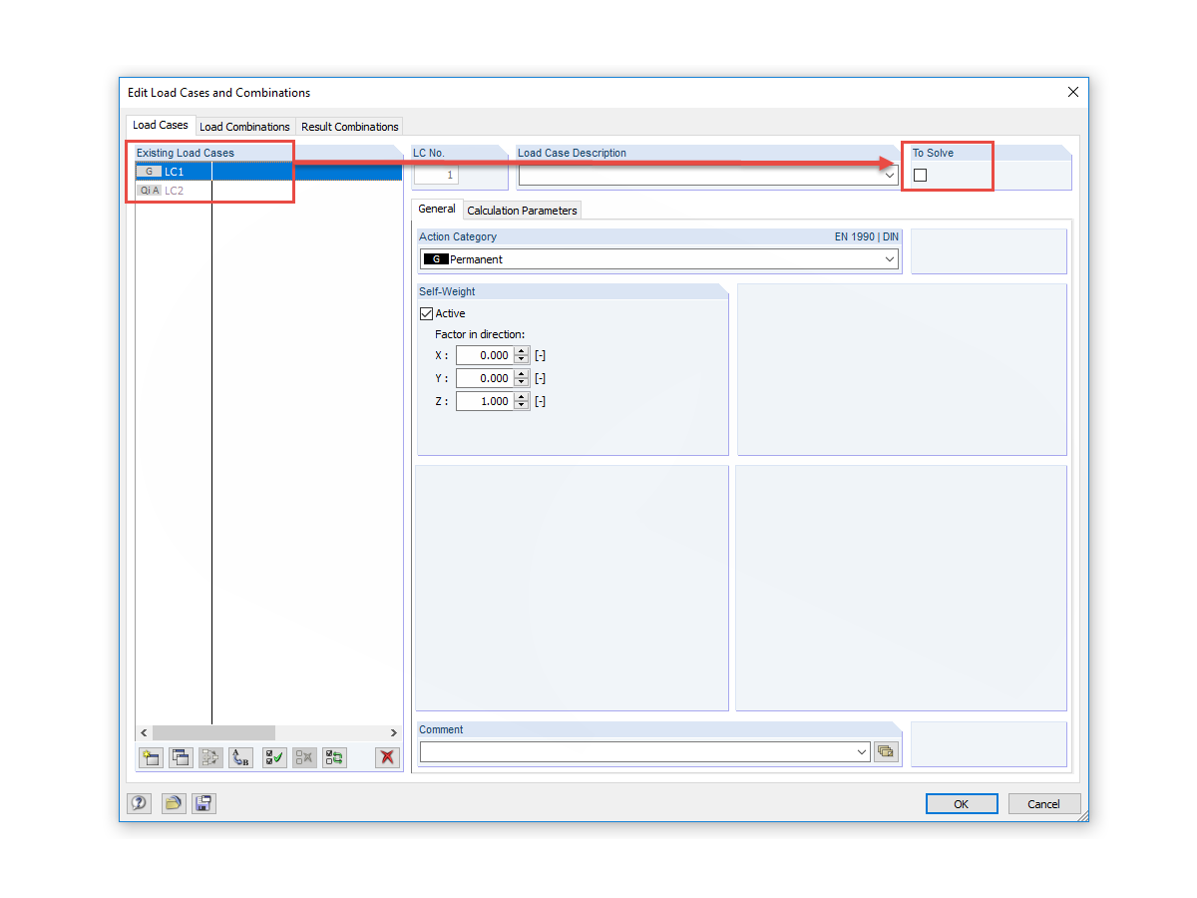
Task: Open the Load Case Description dropdown
Action: pos(890,175)
